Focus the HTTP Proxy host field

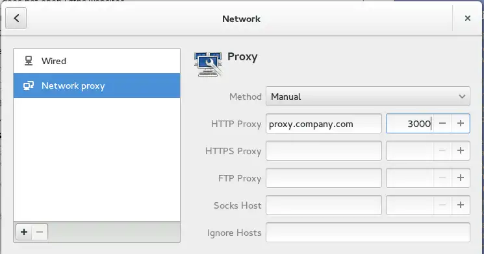click(324, 124)
